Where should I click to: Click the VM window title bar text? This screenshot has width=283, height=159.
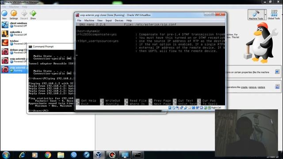point(115,15)
